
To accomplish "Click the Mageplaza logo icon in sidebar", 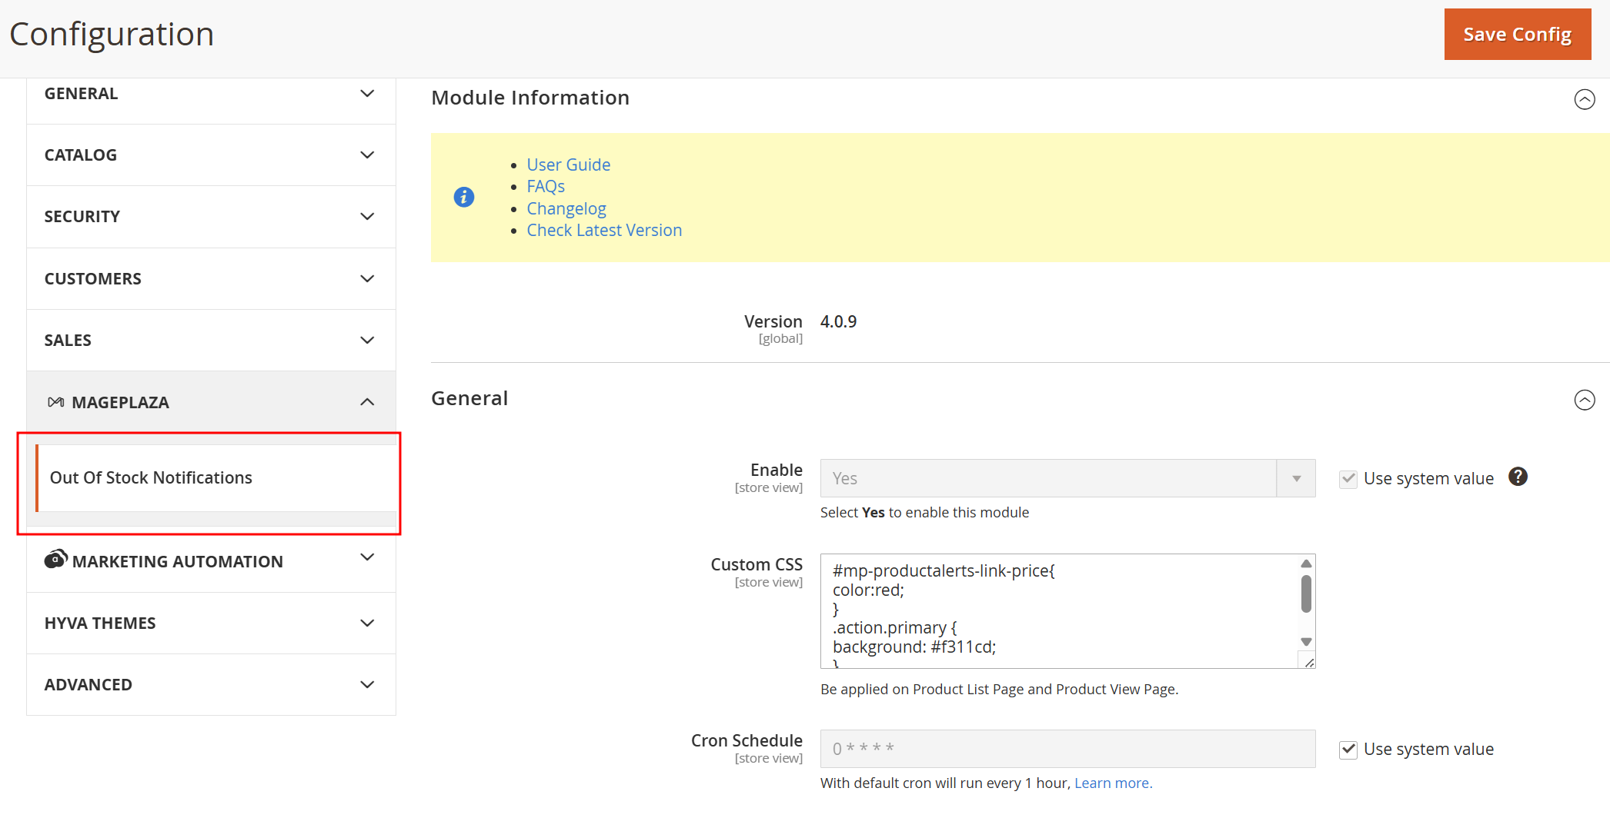I will click(55, 402).
